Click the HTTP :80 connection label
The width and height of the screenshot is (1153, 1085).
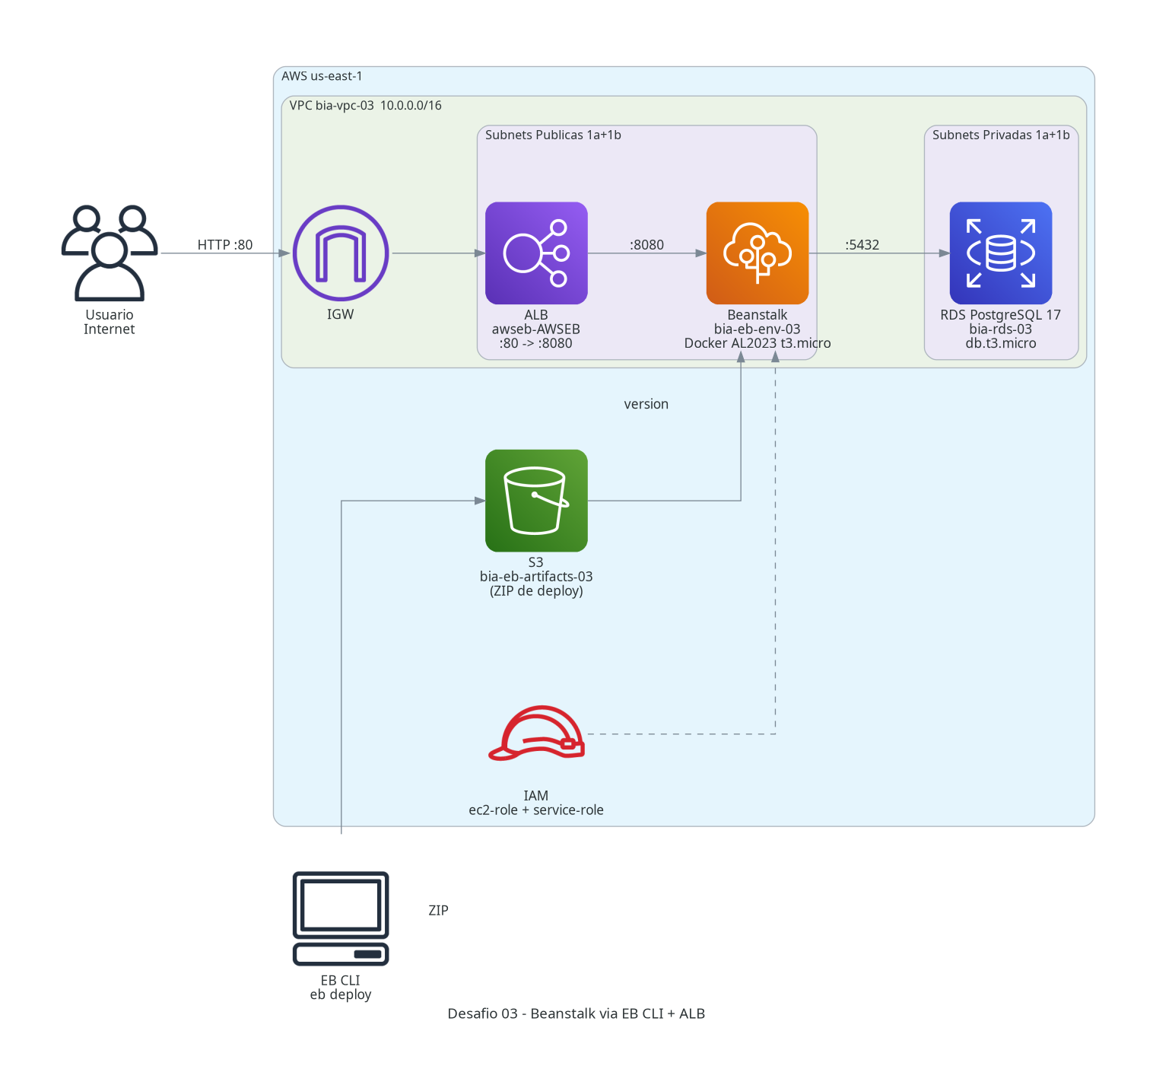tap(225, 245)
